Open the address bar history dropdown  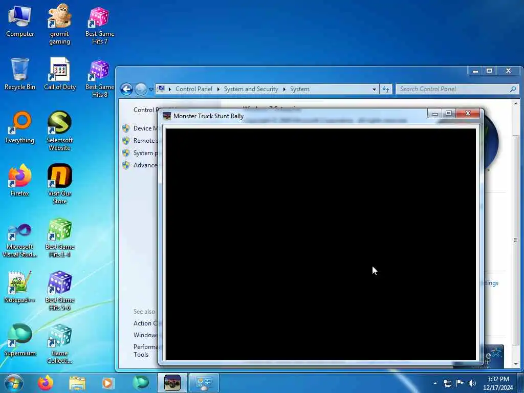[374, 89]
